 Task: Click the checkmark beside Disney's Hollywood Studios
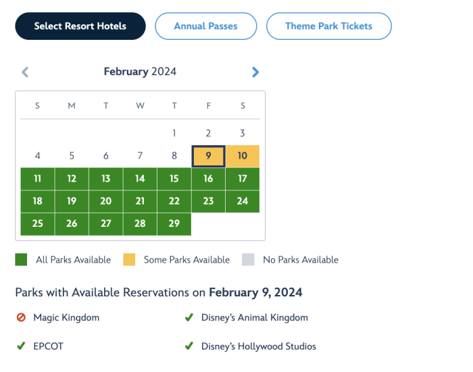pos(189,346)
